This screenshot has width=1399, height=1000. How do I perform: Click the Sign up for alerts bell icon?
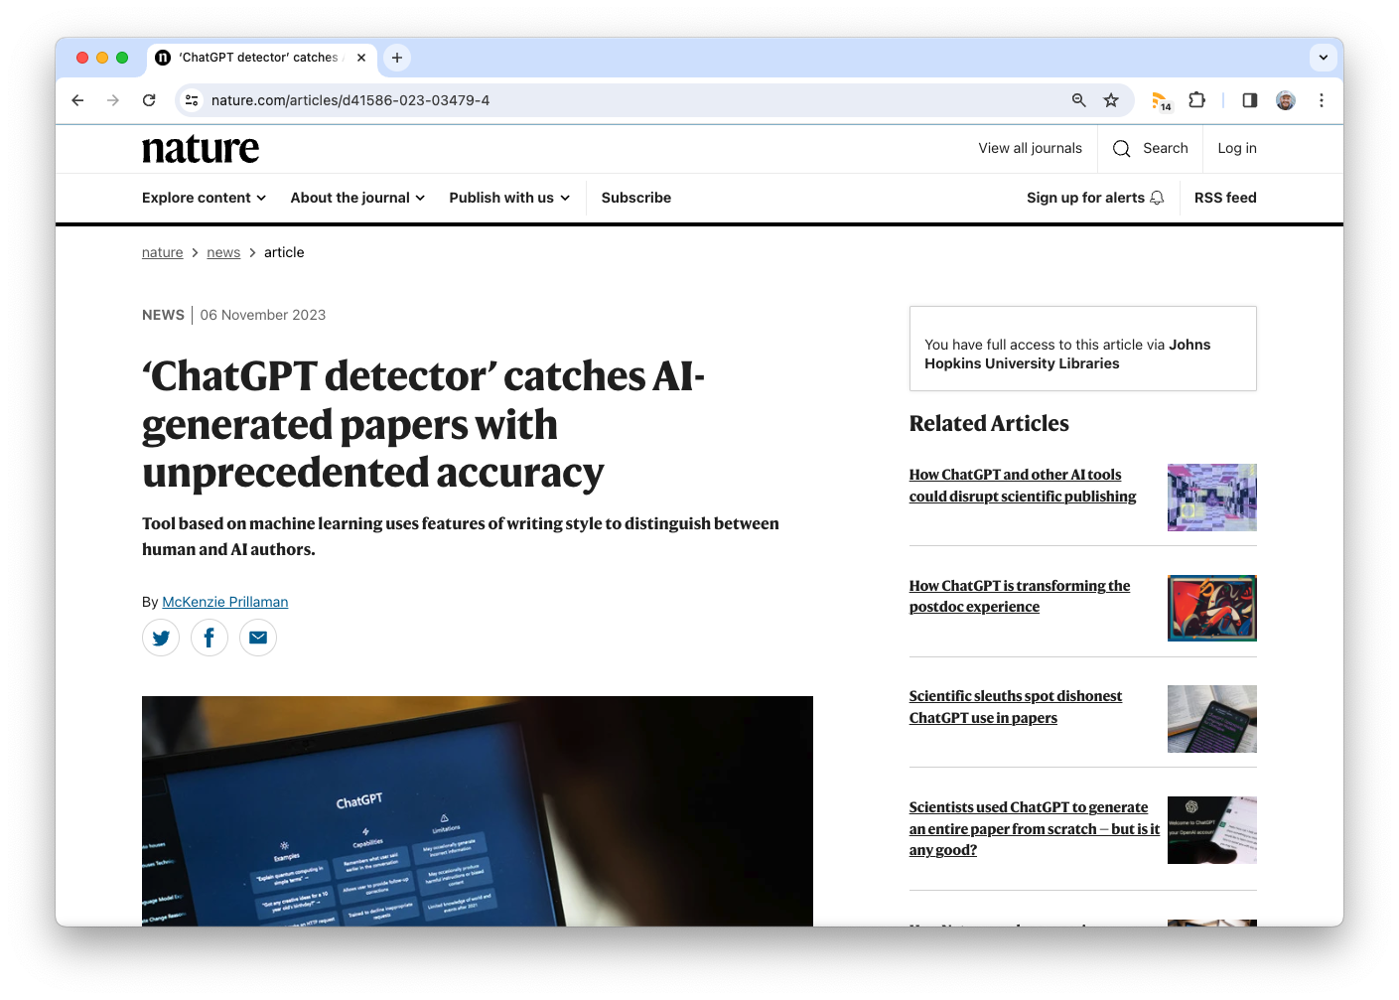(x=1157, y=198)
